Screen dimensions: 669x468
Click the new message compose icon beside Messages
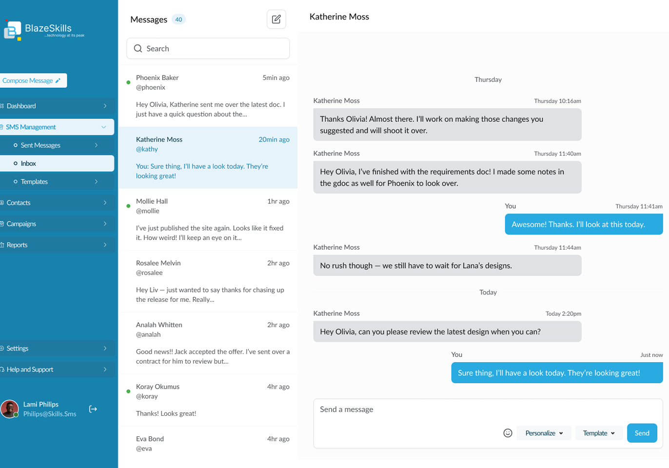point(276,19)
